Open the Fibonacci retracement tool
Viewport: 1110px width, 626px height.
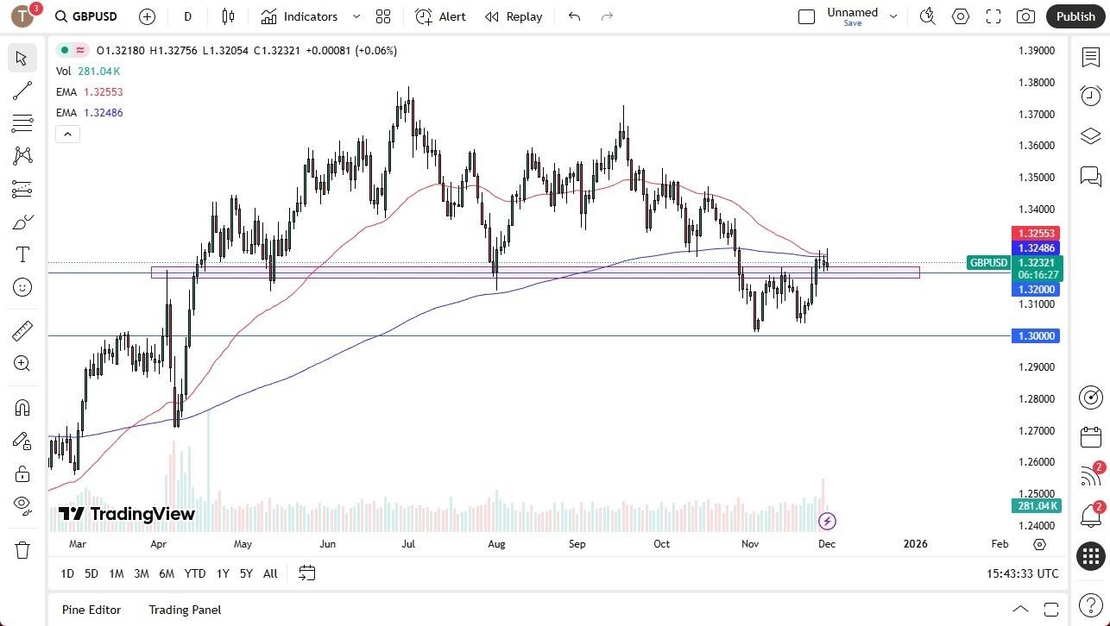click(22, 189)
